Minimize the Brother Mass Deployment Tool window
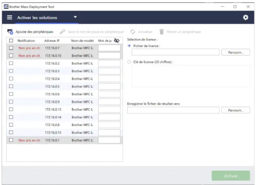Screen dimensions: 256x185 click(222, 7)
